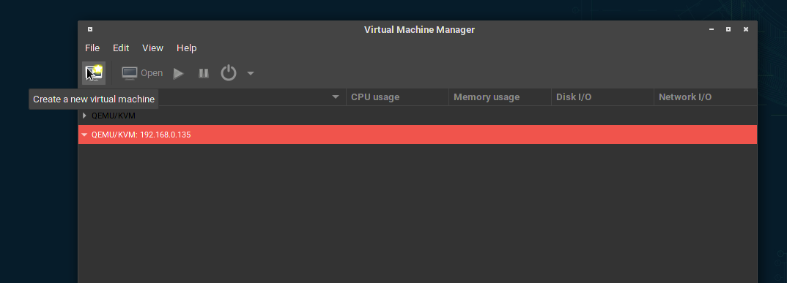Screen dimensions: 787x283
Task: Click the Open toolbar button label
Action: 152,73
